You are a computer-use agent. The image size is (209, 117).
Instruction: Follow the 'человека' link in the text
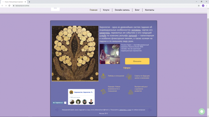pyautogui.click(x=136, y=30)
